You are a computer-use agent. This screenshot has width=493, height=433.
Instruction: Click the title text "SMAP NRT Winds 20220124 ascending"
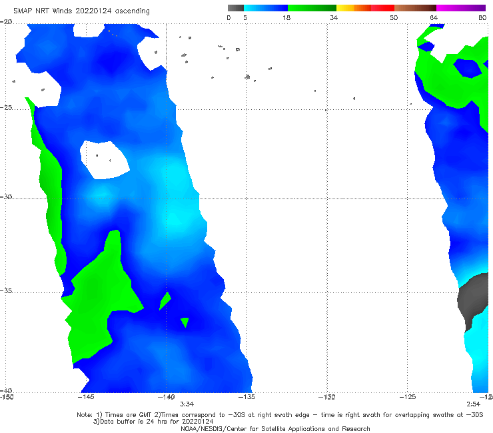(81, 11)
